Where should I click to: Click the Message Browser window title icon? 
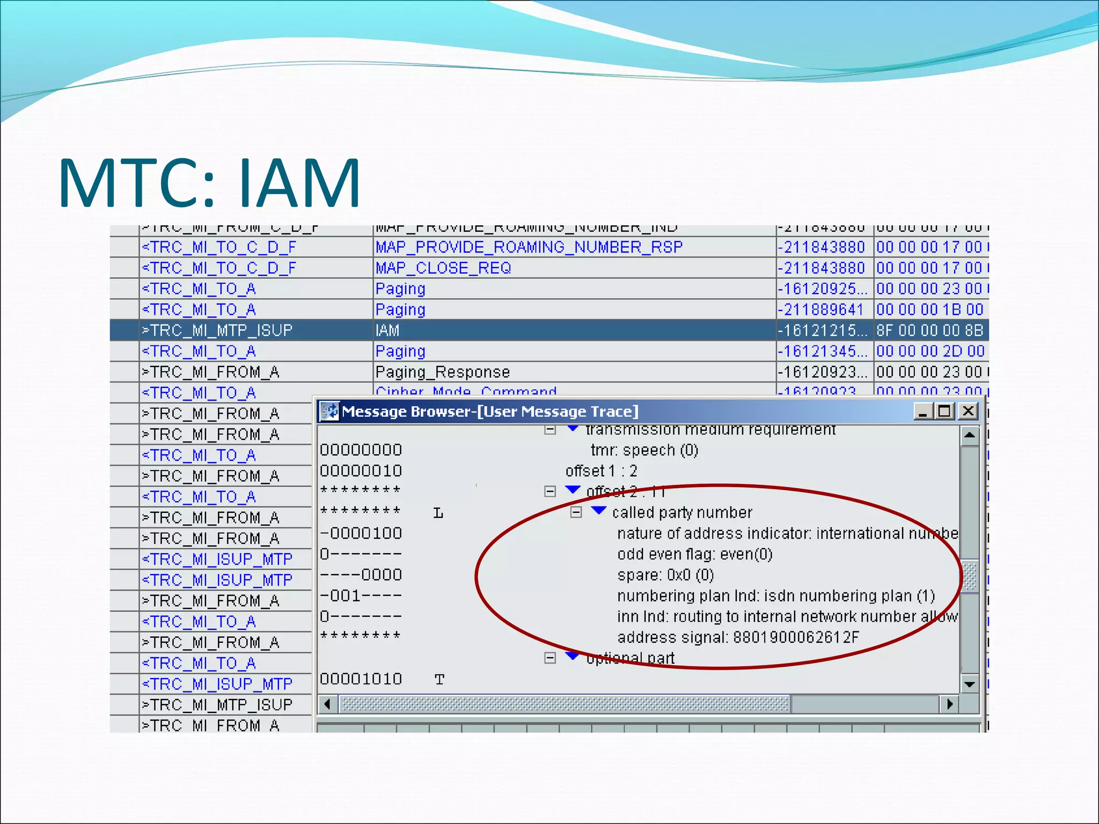coord(329,411)
